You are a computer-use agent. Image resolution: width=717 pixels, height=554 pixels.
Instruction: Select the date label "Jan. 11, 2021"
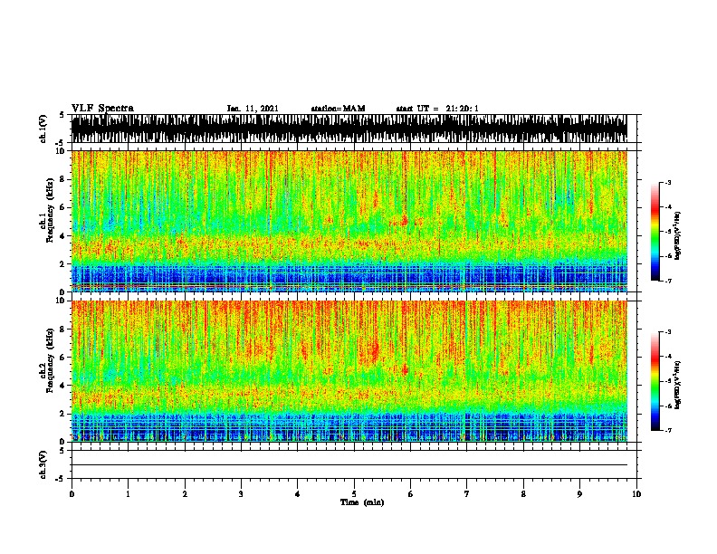[253, 109]
